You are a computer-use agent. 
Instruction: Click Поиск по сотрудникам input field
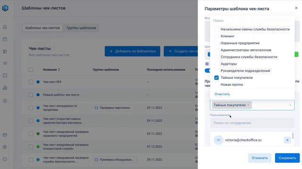(252, 123)
